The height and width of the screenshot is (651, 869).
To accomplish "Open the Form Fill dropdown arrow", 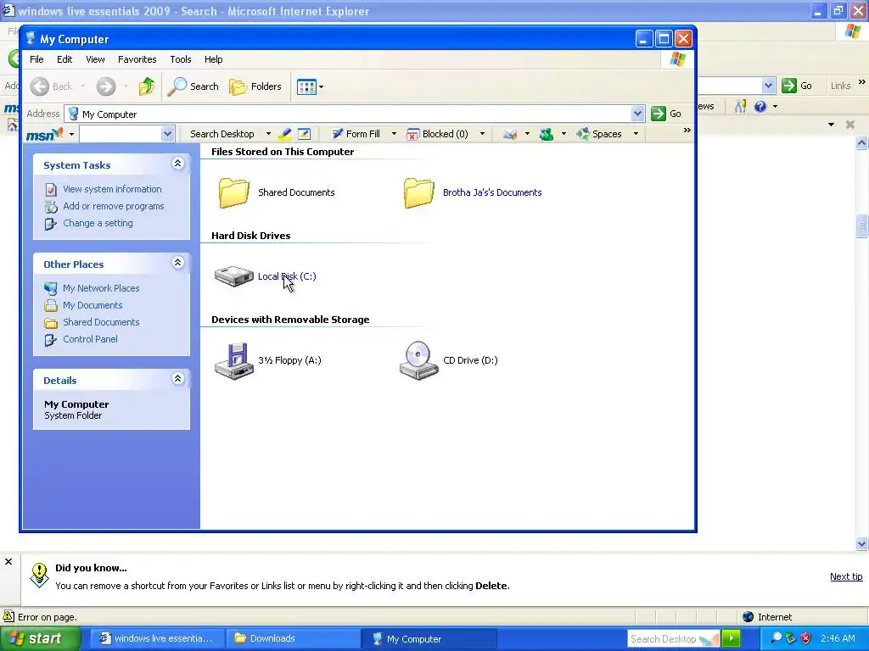I will pos(394,134).
